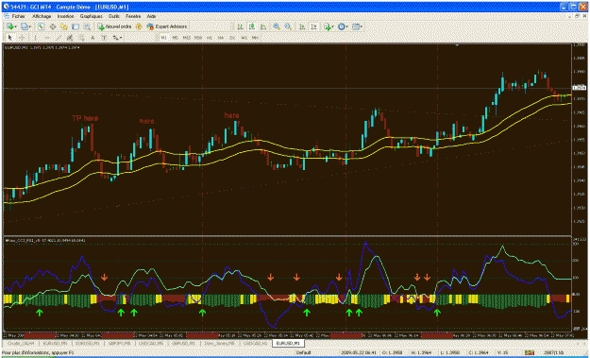The width and height of the screenshot is (590, 358).
Task: Open the Graphiques menu
Action: (x=91, y=16)
